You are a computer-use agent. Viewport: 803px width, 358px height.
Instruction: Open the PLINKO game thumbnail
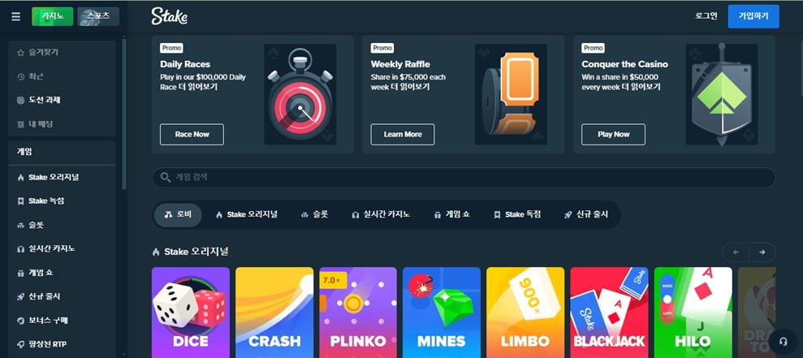358,313
